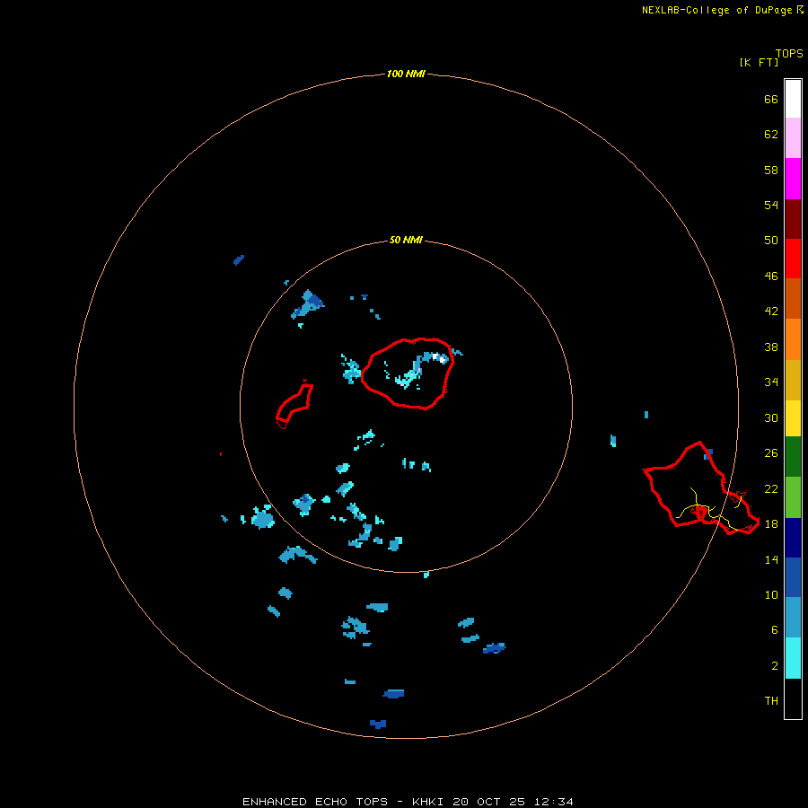Click the "12:34" timestamp
The image size is (808, 808).
tap(553, 802)
